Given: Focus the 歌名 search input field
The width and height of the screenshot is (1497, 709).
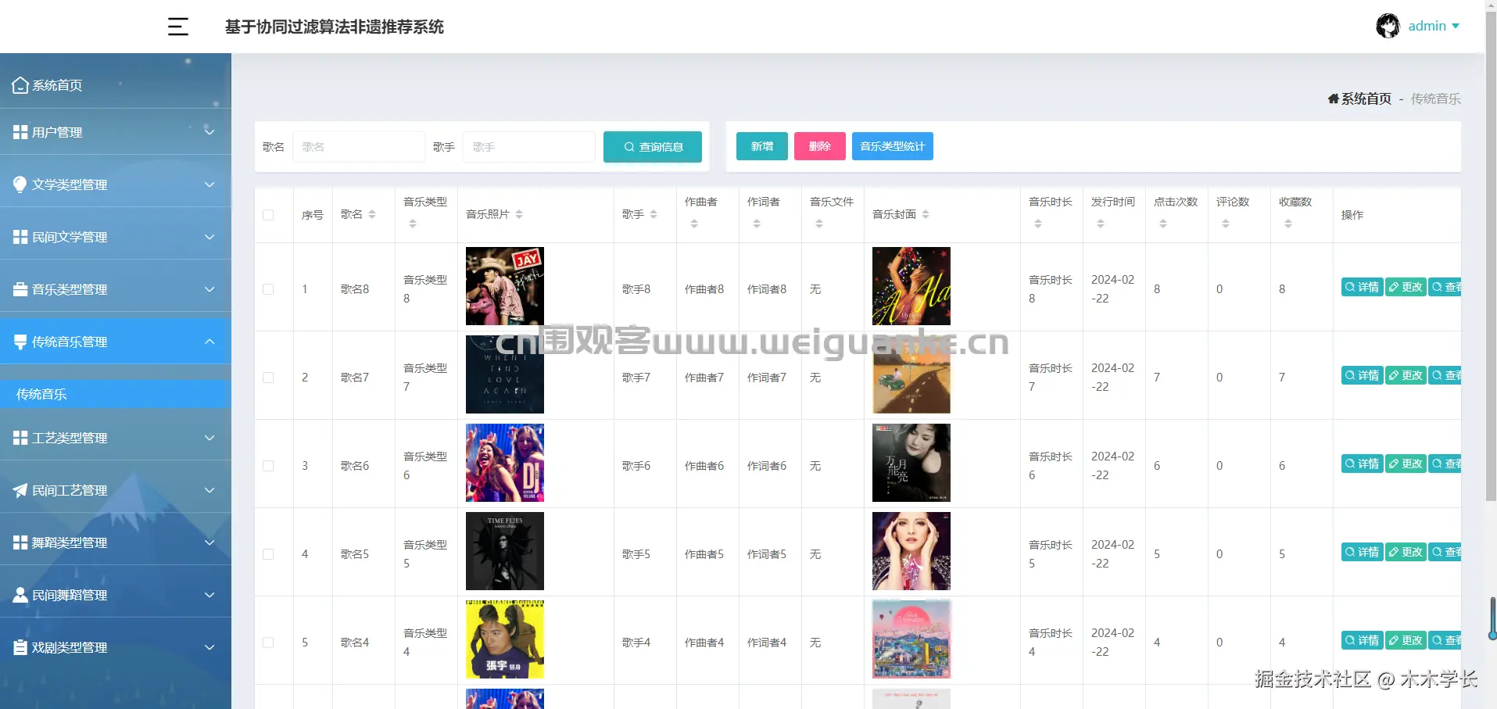Looking at the screenshot, I should (359, 147).
